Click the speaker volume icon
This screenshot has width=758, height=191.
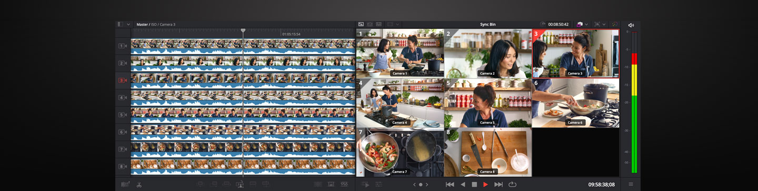[x=631, y=25]
